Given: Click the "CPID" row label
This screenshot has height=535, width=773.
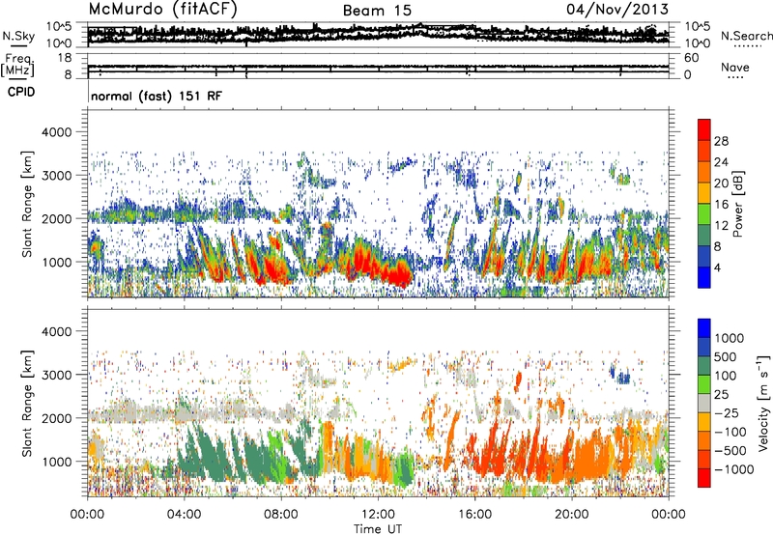Looking at the screenshot, I should (x=21, y=92).
